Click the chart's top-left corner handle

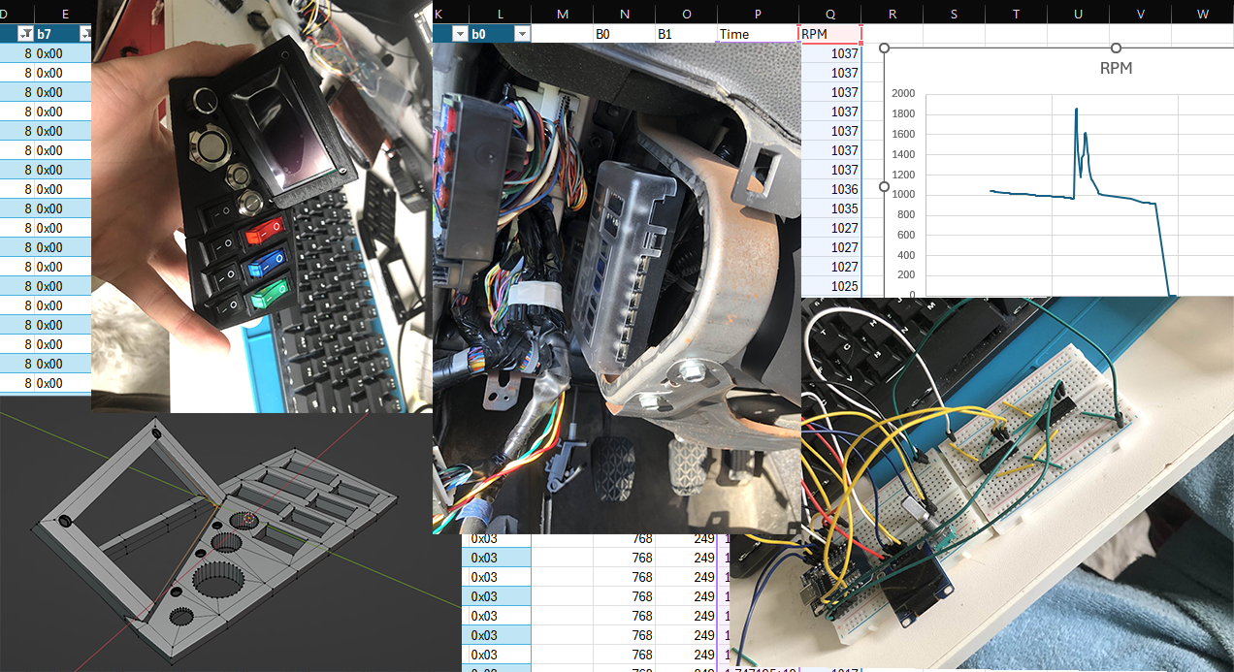pos(884,48)
